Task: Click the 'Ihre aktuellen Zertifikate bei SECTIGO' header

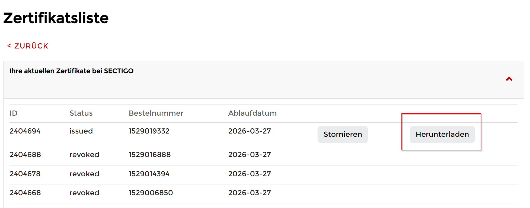Action: pos(71,71)
